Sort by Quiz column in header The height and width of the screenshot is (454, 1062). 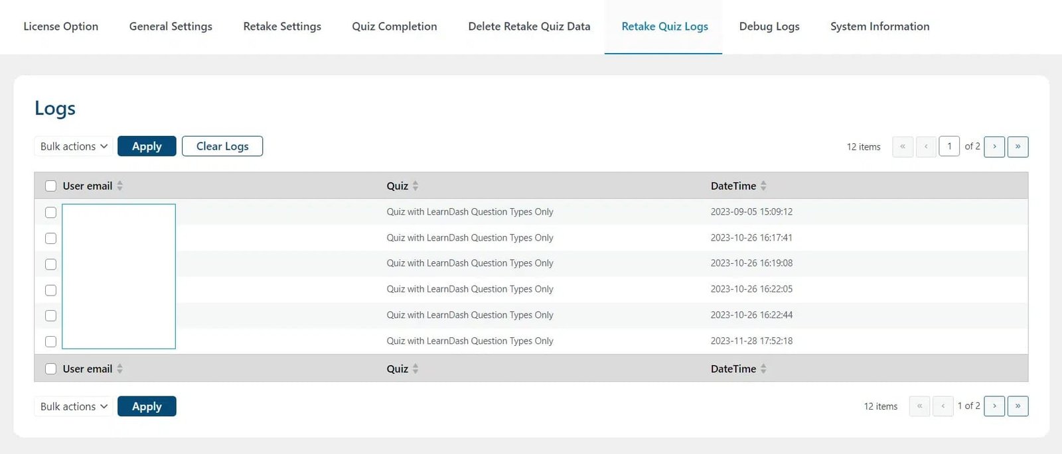(x=402, y=186)
